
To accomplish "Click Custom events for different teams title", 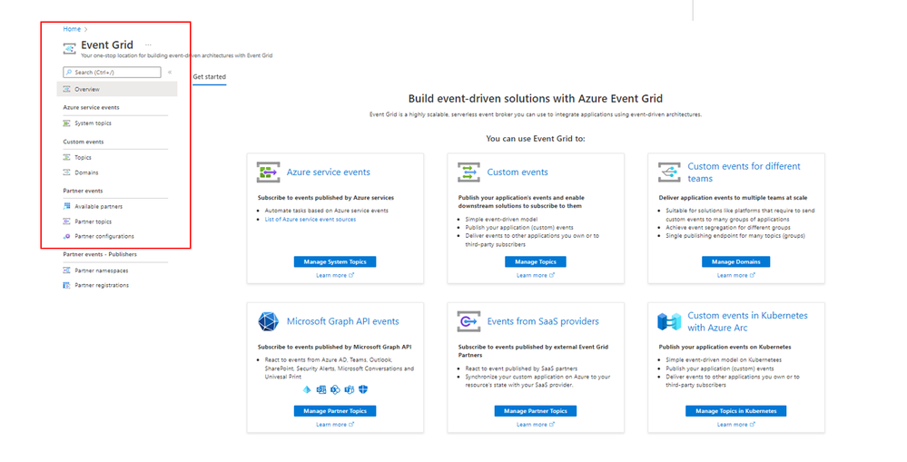I will [x=744, y=172].
